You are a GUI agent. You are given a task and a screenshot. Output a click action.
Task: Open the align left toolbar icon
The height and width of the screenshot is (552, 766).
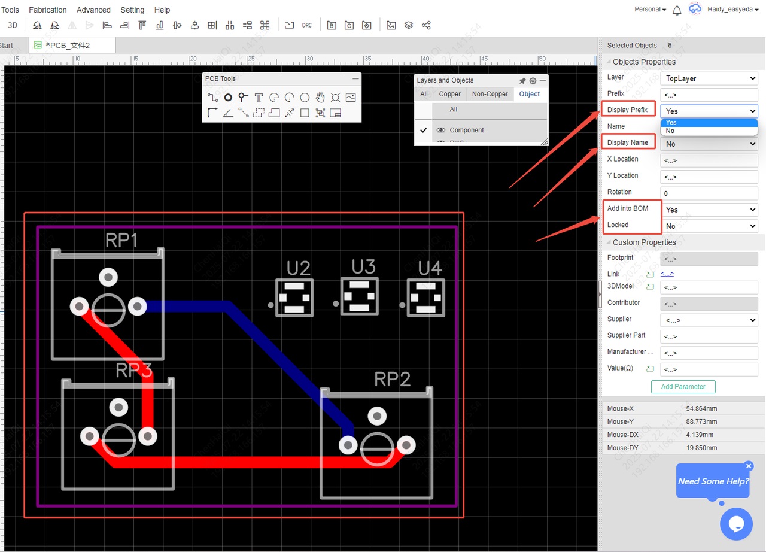click(x=108, y=25)
